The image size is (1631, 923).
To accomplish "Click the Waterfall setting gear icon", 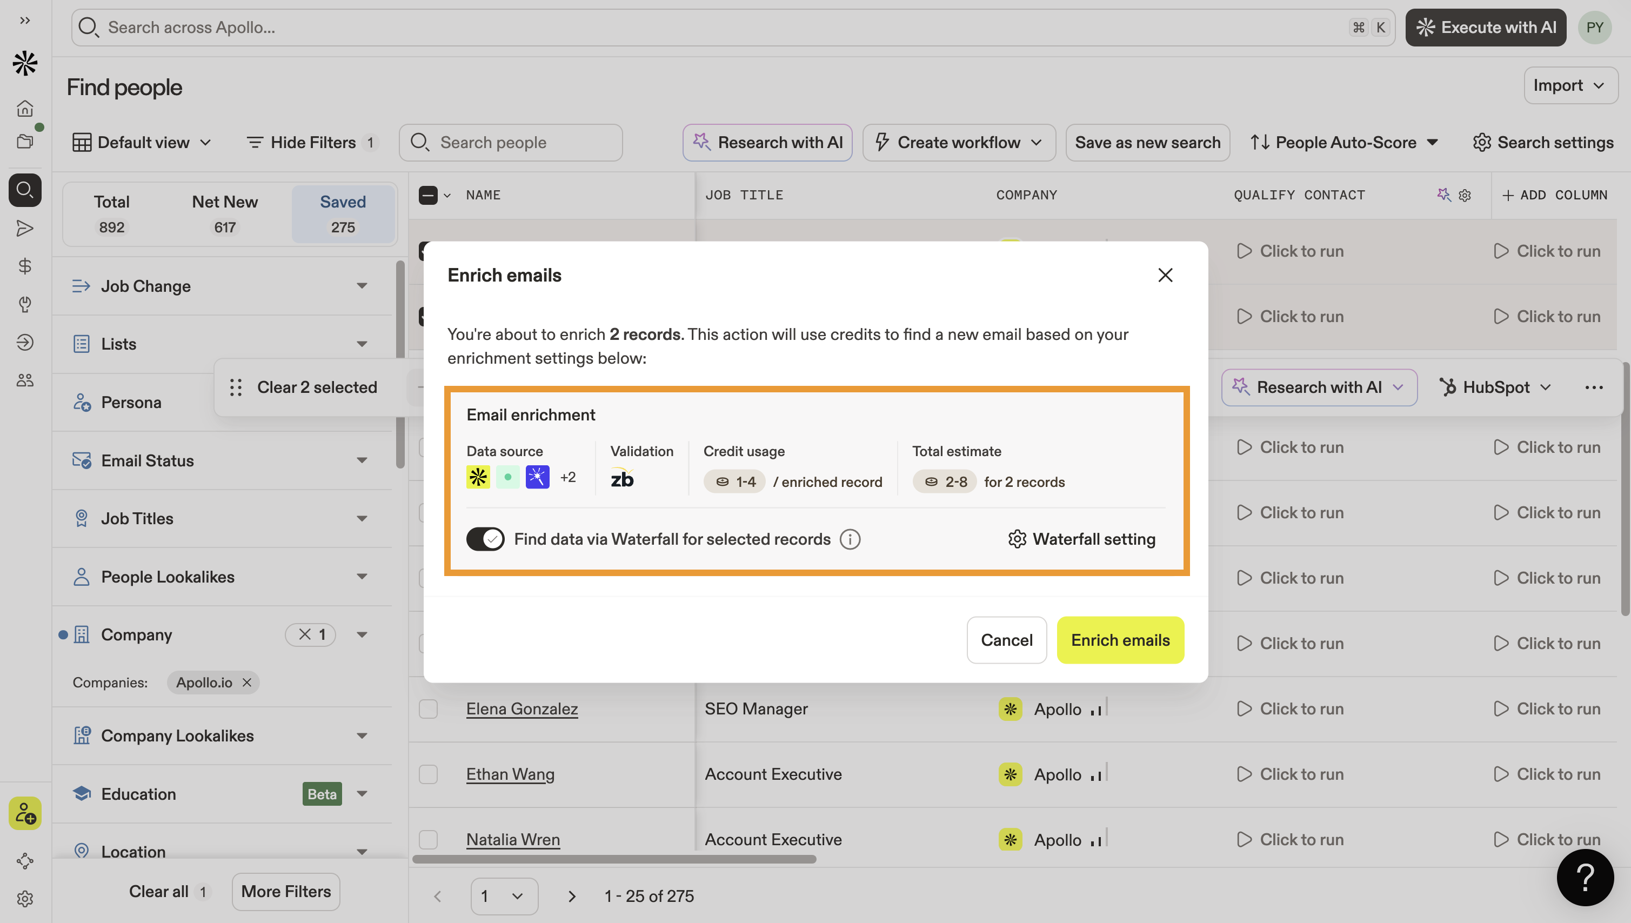I will (x=1017, y=539).
